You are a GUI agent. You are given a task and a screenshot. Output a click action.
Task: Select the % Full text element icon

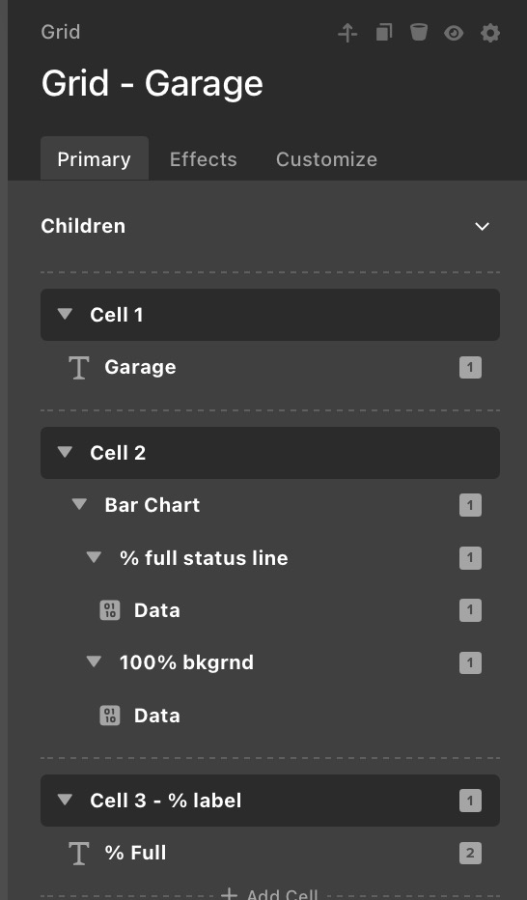point(78,853)
